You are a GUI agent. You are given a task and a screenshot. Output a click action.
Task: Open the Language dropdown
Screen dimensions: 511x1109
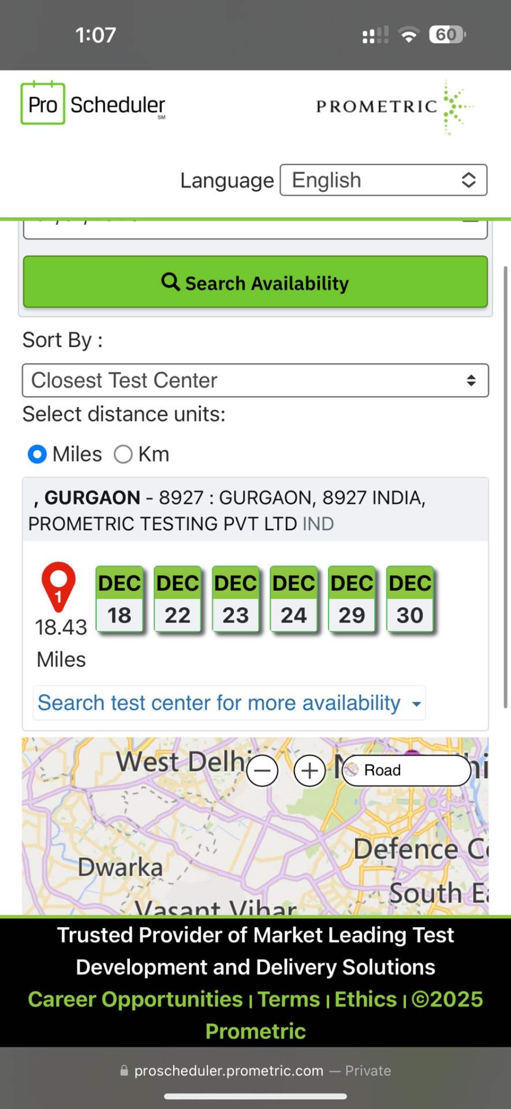pos(383,180)
